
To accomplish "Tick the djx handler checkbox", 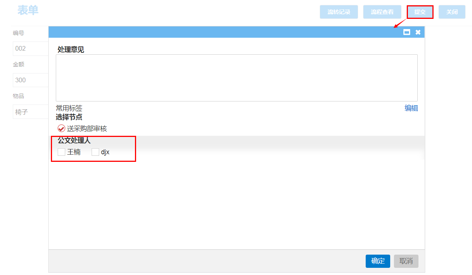I will pos(95,152).
